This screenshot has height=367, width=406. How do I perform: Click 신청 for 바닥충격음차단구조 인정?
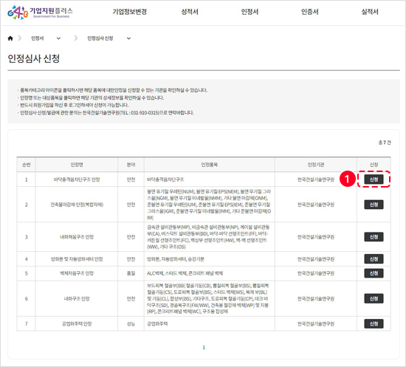374,179
